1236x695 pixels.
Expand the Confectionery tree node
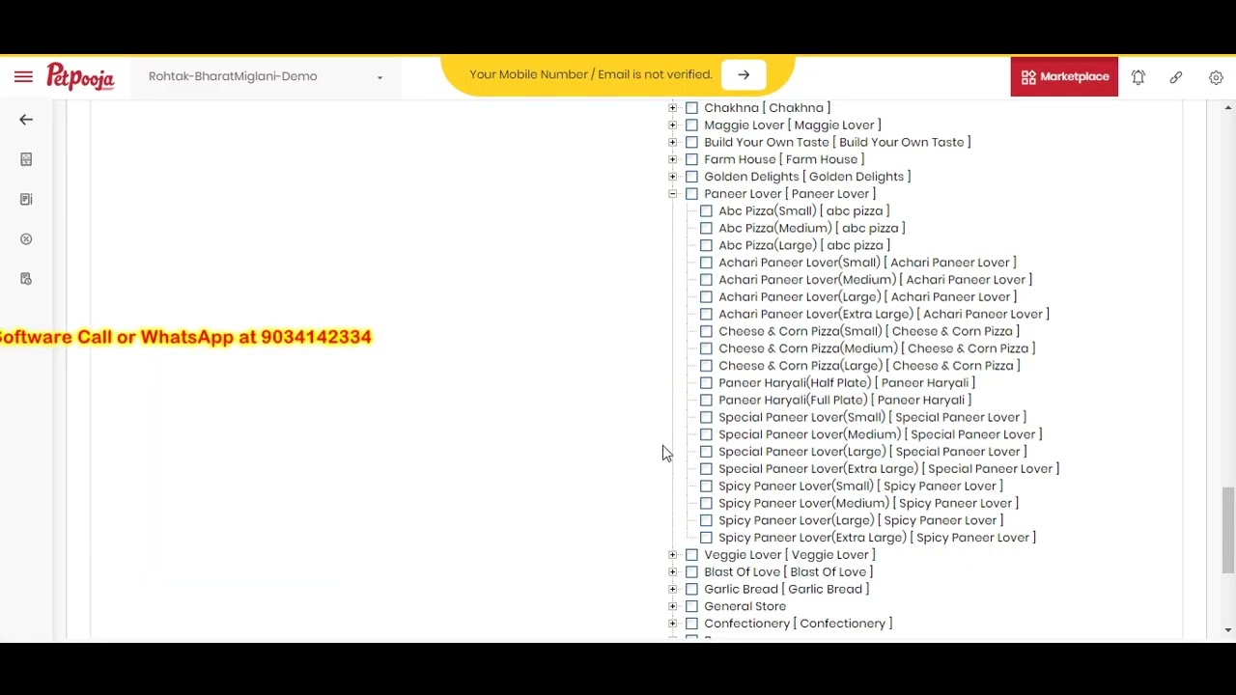tap(673, 624)
